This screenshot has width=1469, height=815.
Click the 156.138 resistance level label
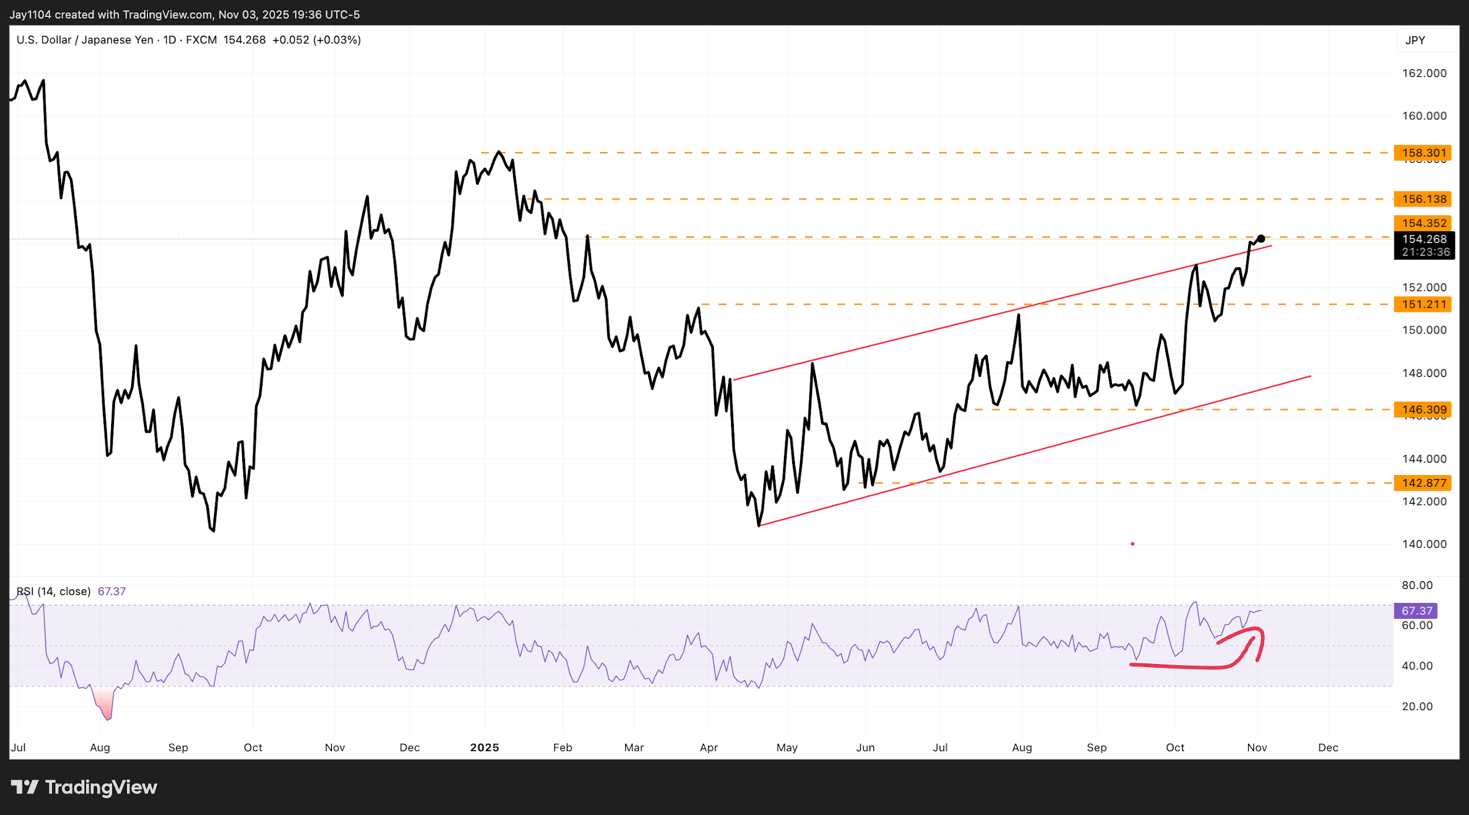[x=1423, y=199]
